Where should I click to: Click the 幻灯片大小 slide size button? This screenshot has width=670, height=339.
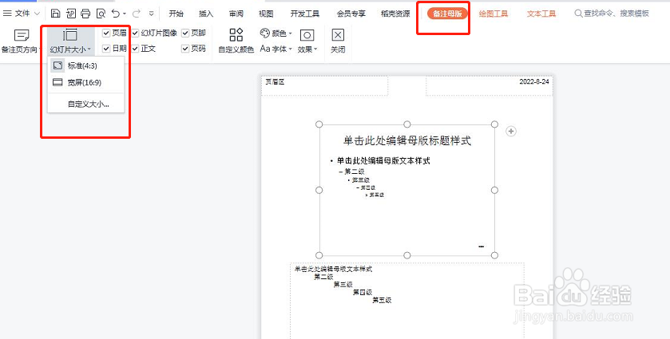coord(70,41)
